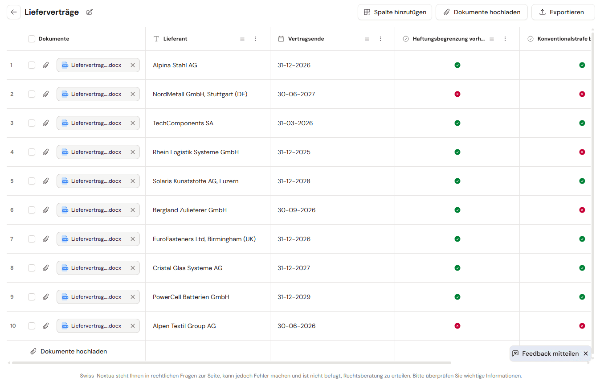Click the Spalte hinzufügen button

pyautogui.click(x=395, y=12)
